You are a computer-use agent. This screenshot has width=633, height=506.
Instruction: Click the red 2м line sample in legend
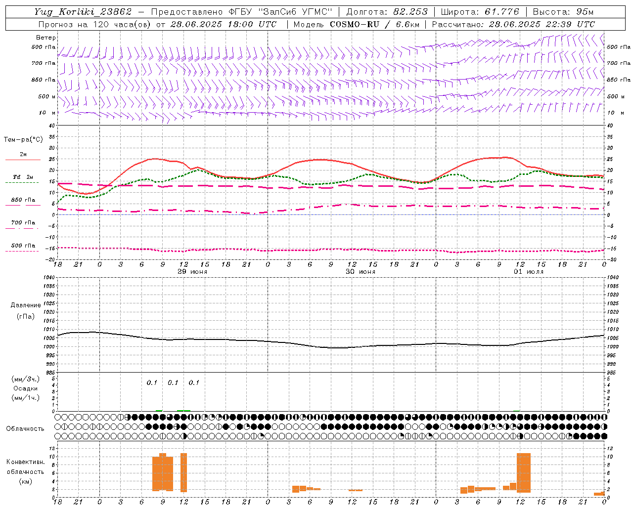click(x=23, y=160)
